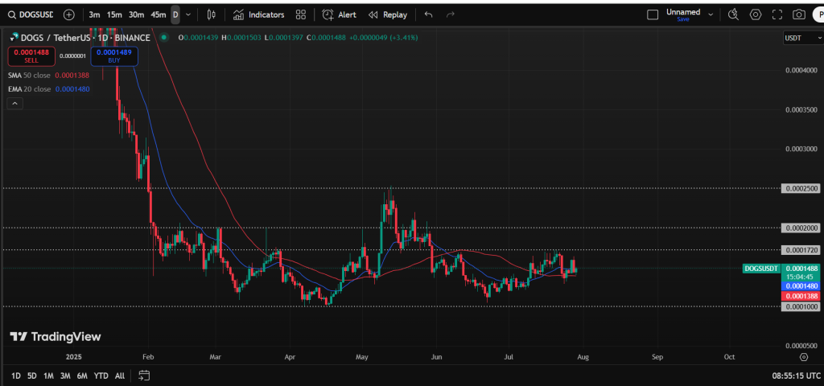Screen dimensions: 824x386
Task: Click the May label on time axis
Action: [361, 357]
